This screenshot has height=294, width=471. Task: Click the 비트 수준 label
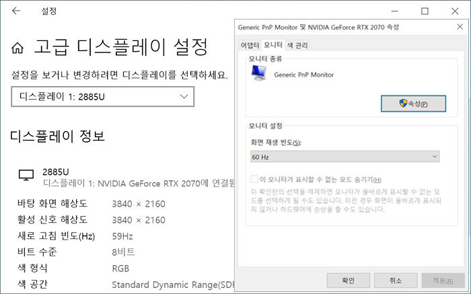point(37,252)
